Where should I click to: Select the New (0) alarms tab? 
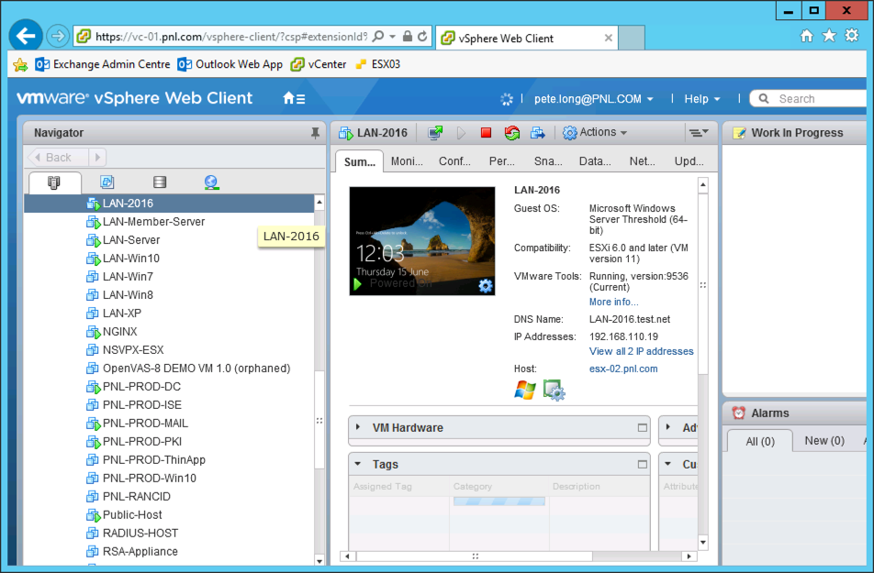click(x=824, y=440)
